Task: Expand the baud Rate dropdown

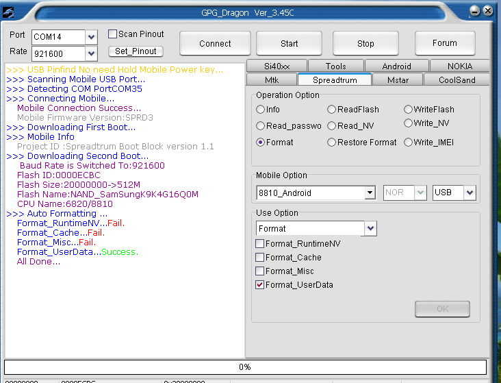Action: tap(92, 53)
